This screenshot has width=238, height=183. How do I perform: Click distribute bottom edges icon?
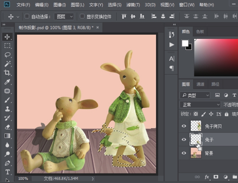tap(205, 16)
